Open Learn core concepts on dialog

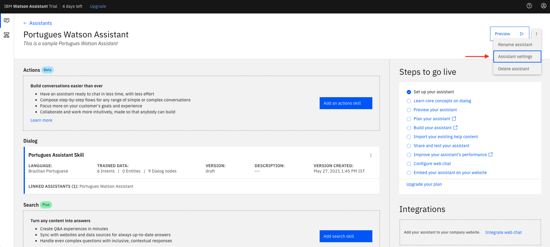point(442,101)
